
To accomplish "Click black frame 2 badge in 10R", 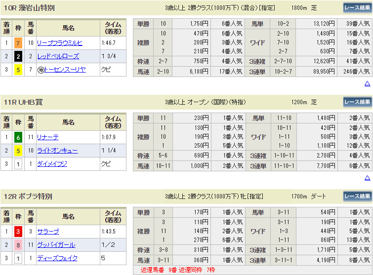I will tap(18, 57).
